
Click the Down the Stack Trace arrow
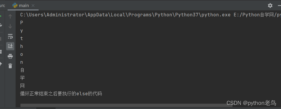[10, 26]
